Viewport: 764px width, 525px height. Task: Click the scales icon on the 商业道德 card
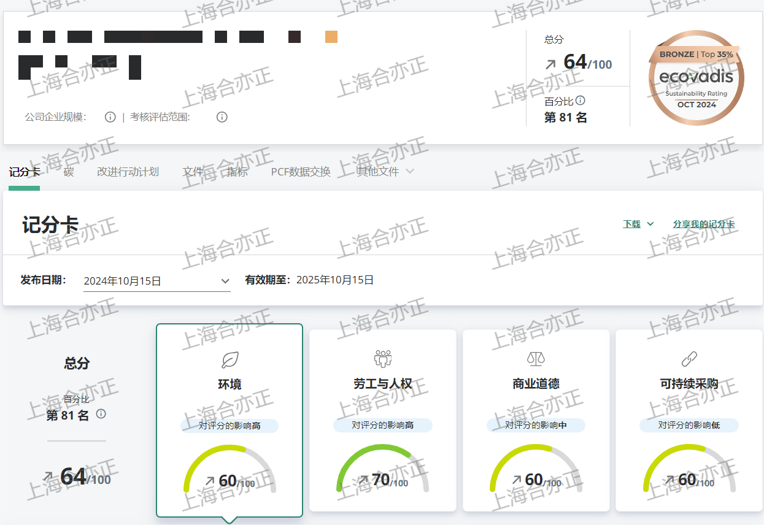click(536, 359)
